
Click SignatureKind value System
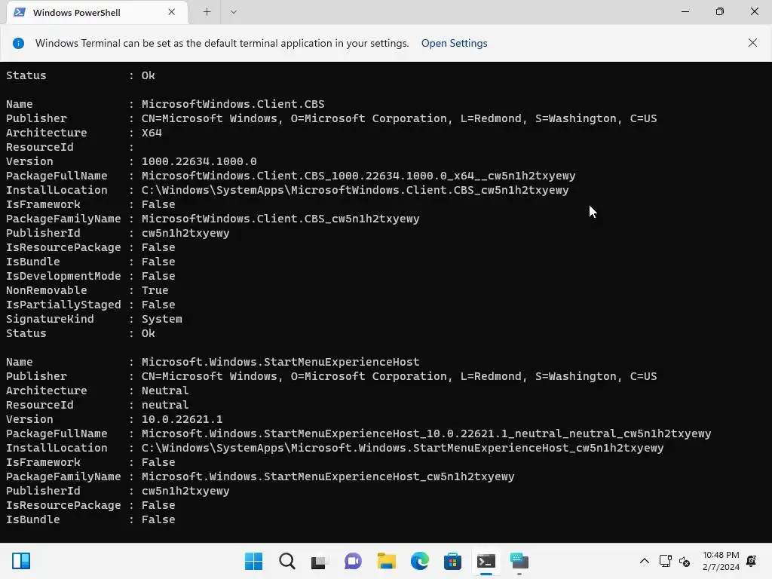click(161, 319)
